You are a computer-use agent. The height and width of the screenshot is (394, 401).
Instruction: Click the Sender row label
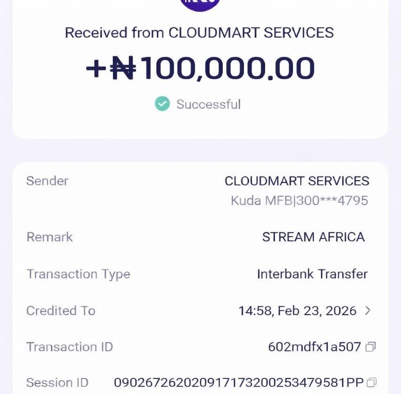(x=47, y=181)
